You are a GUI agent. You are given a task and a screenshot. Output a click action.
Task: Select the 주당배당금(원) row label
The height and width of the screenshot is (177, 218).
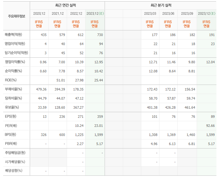(15, 153)
